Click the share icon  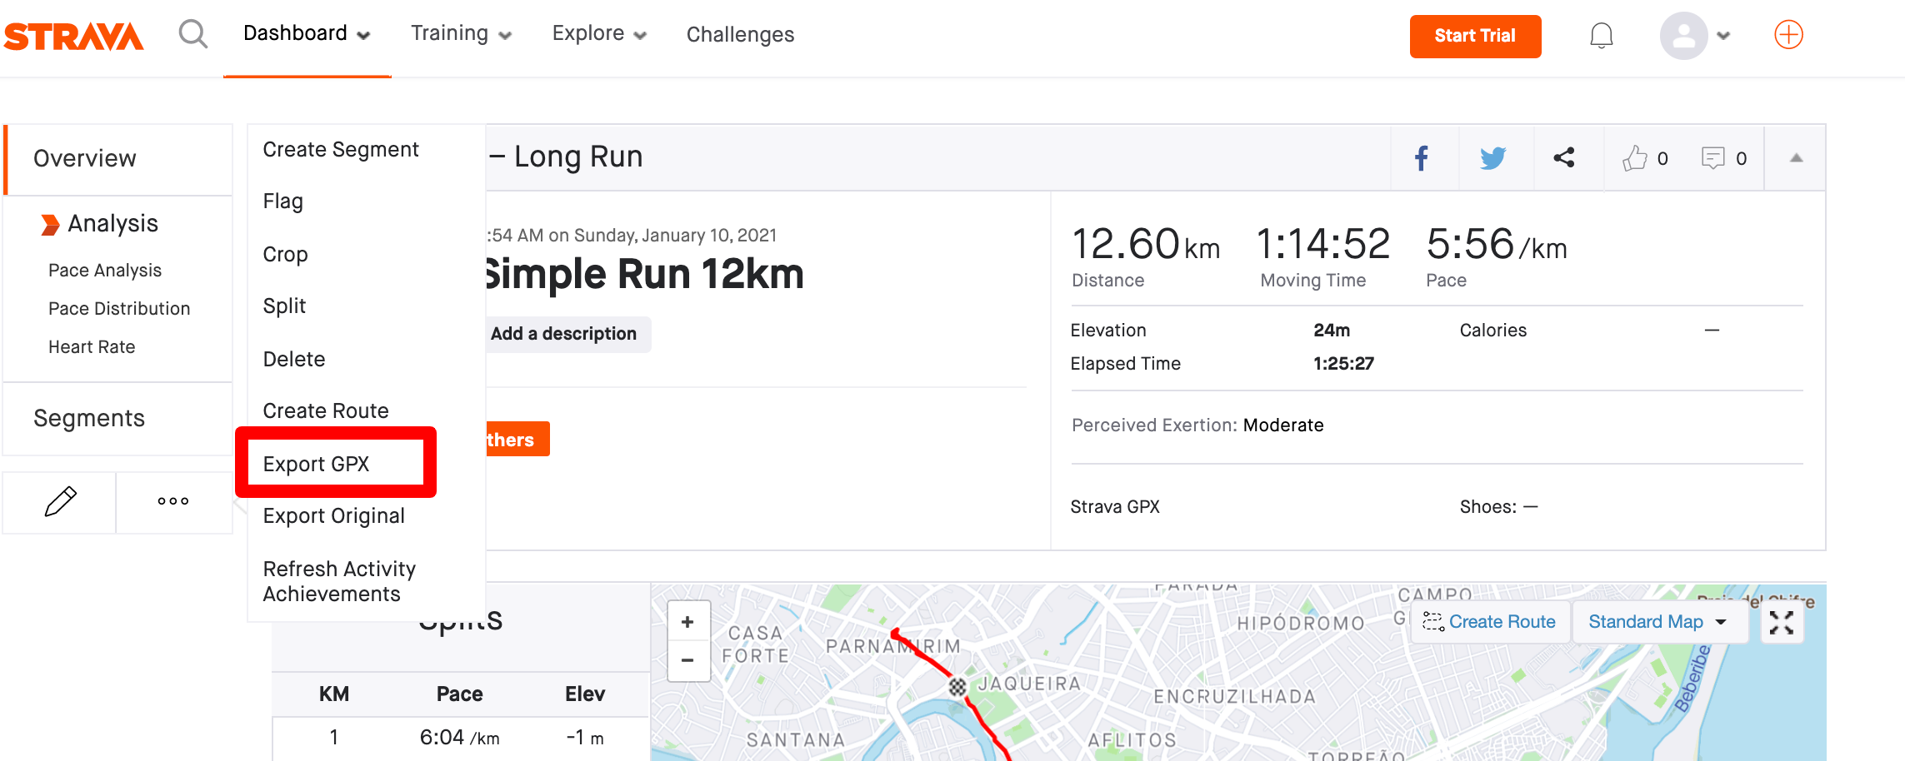click(1564, 157)
